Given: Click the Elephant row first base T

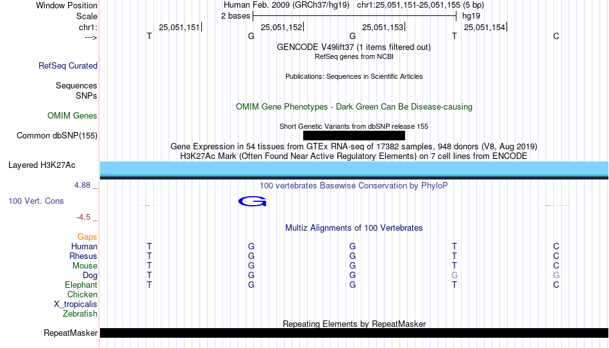Looking at the screenshot, I should (x=149, y=285).
